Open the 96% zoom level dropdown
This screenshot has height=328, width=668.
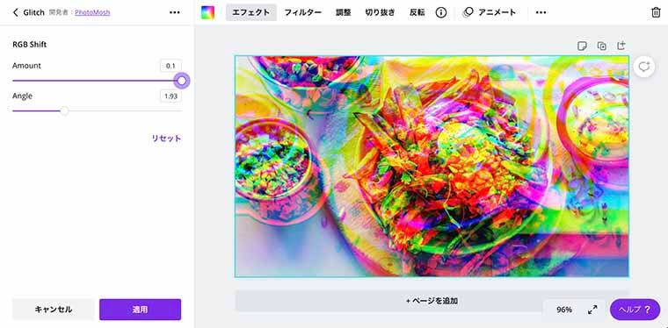564,310
